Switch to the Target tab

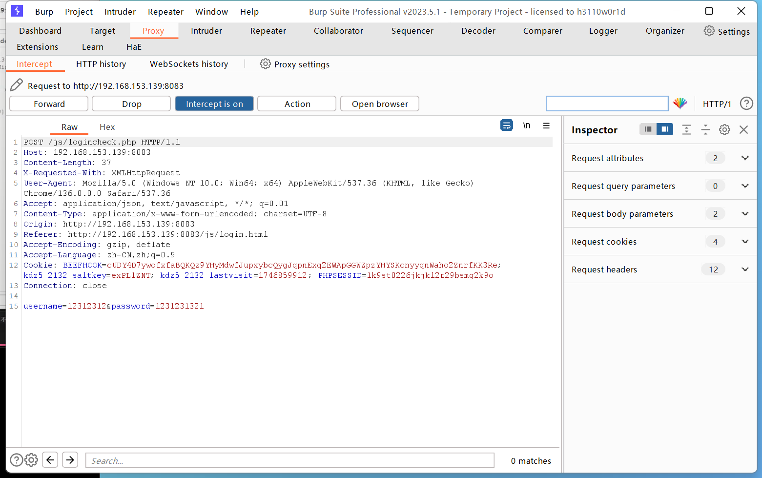103,31
